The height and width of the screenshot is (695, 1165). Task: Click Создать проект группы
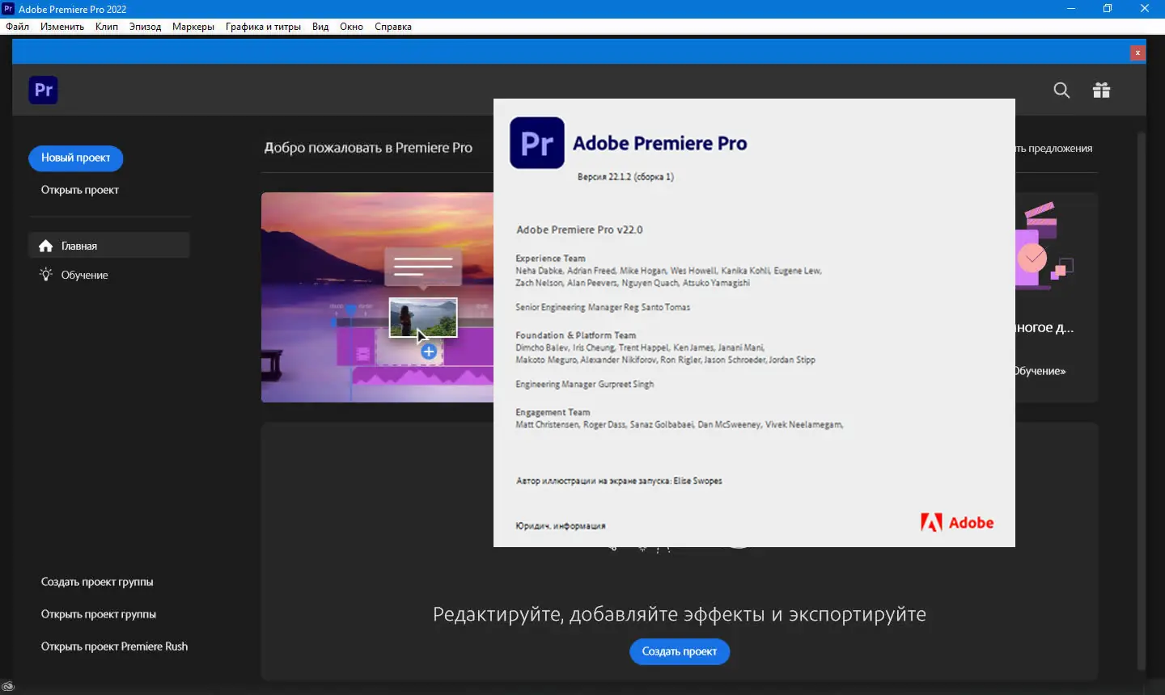[x=97, y=582]
